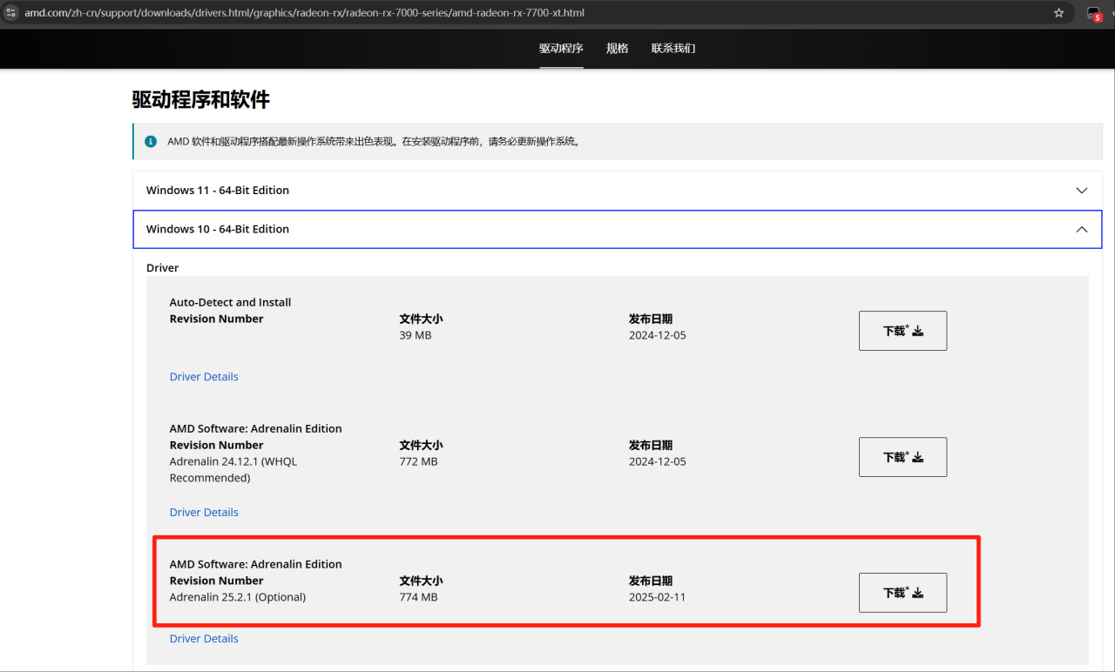Click the 2025-02-11 release date
The height and width of the screenshot is (672, 1115).
click(x=658, y=597)
